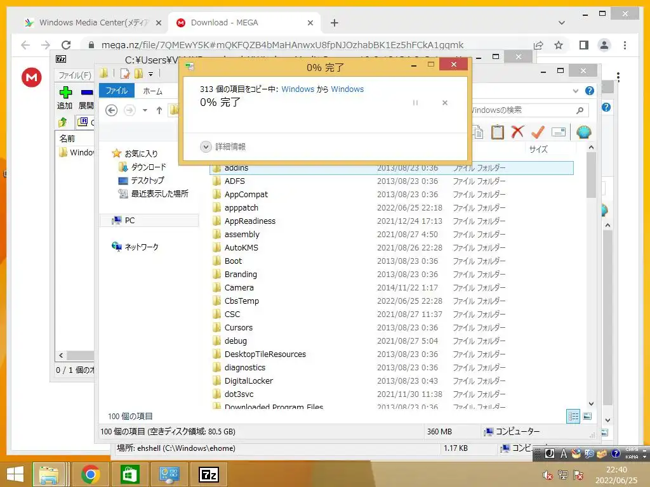
Task: Open the ファイル tab in Explorer
Action: (x=117, y=91)
